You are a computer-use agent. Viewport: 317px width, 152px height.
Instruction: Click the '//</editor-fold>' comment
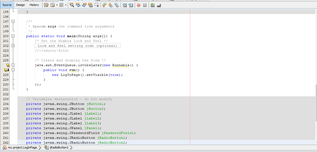[52, 51]
